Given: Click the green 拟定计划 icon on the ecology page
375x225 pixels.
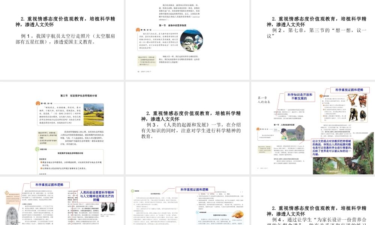Looking at the screenshot, I should point(37,149).
